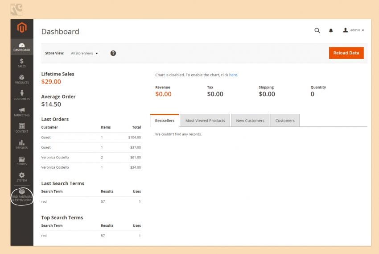Click the Revenue $0.00 value
Screen dimensions: 379x254
coord(163,94)
